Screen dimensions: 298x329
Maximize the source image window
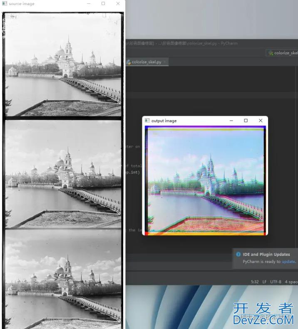(103, 4)
